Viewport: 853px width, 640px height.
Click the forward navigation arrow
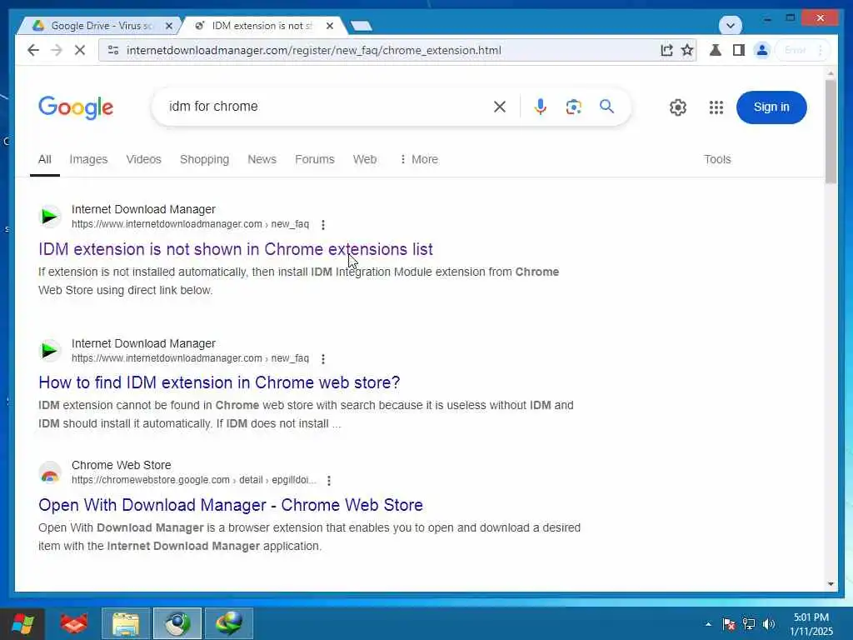[x=57, y=50]
